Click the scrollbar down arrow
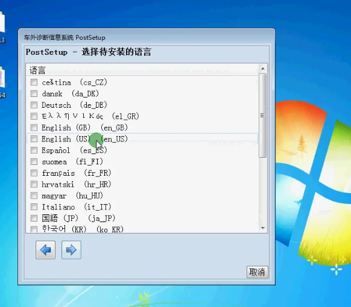The image size is (351, 307). (x=263, y=228)
